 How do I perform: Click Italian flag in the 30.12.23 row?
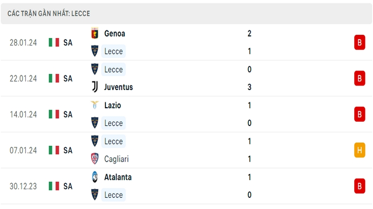(x=54, y=186)
